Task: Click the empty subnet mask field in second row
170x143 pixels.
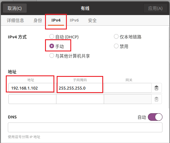Action: (80, 99)
